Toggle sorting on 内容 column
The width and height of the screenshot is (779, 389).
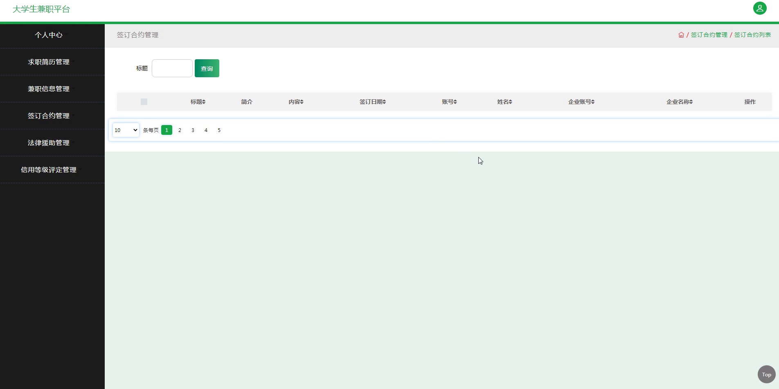pos(295,102)
